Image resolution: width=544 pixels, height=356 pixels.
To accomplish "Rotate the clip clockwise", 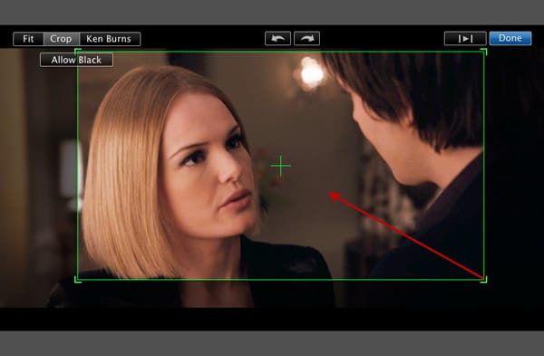I will [306, 38].
